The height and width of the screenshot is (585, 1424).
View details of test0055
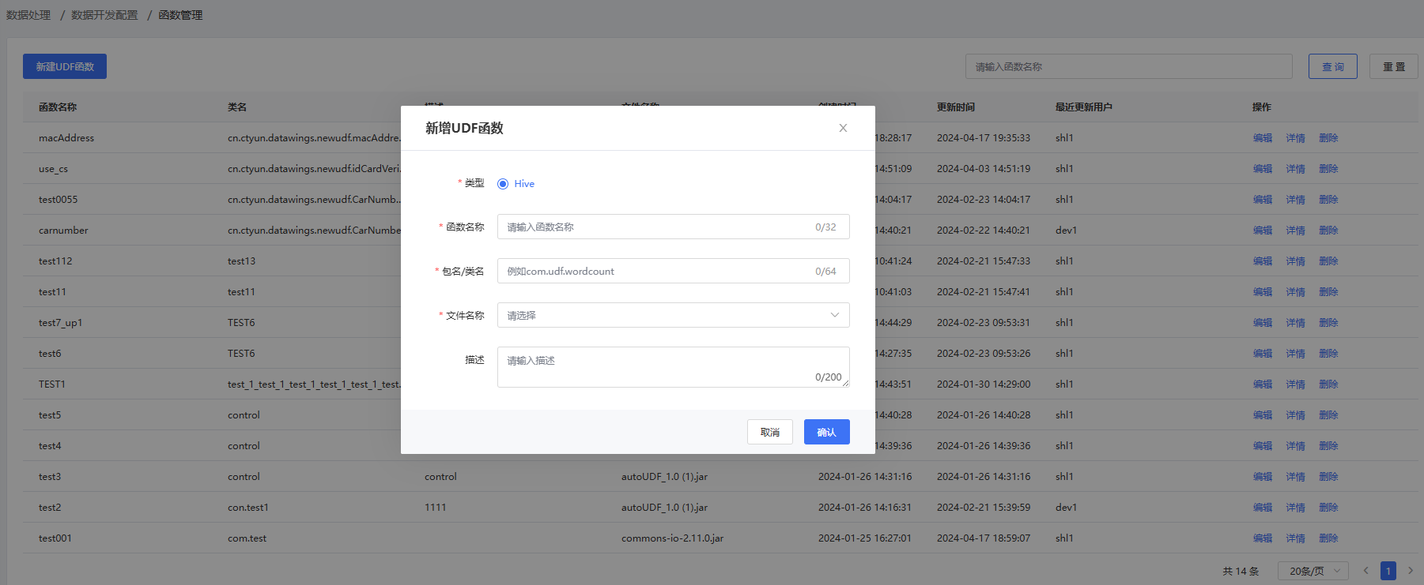1295,200
